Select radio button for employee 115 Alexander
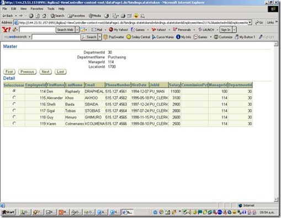Viewport: 281px width, 218px height. [14, 97]
